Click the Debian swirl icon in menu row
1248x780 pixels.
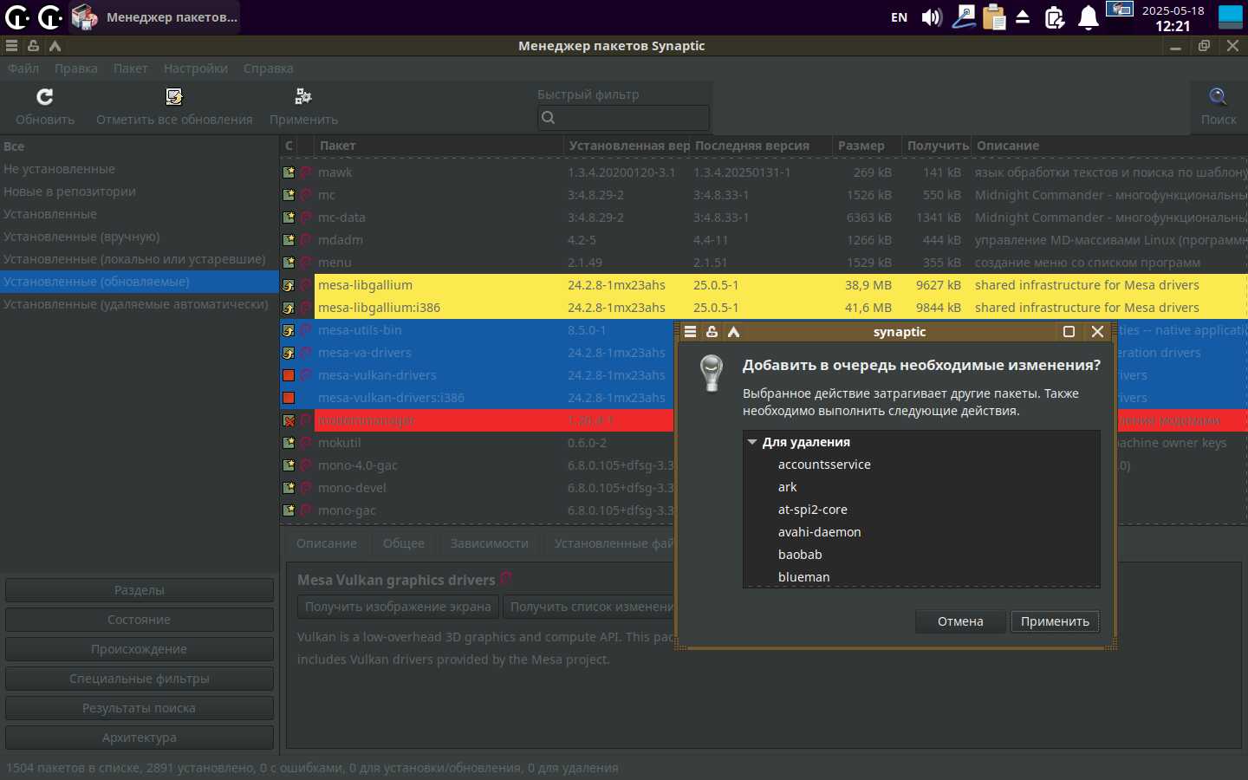pyautogui.click(x=305, y=263)
